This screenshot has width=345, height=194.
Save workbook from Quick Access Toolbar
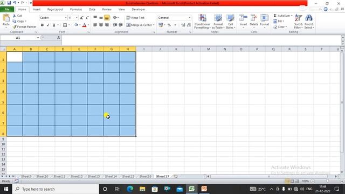click(9, 3)
